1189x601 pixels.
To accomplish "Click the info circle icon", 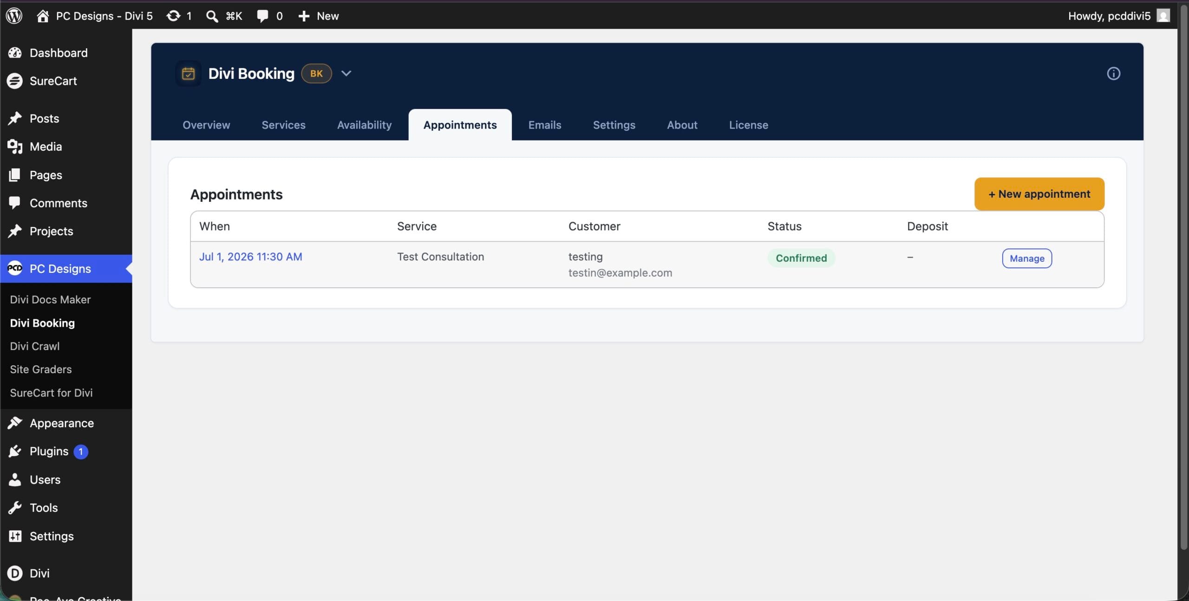I will pyautogui.click(x=1113, y=73).
